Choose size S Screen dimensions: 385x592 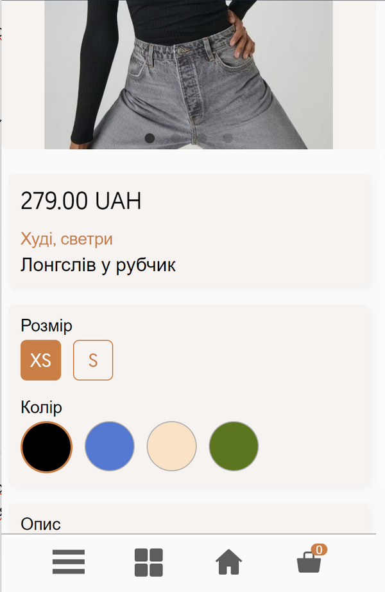93,360
